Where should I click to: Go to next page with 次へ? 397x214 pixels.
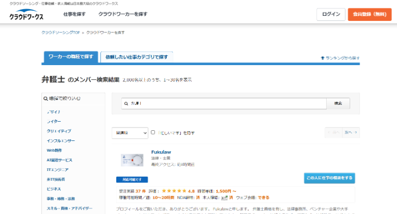(x=350, y=132)
